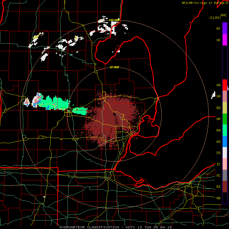Click the GC gray legend swatch
The image size is (229, 229).
(225, 175)
